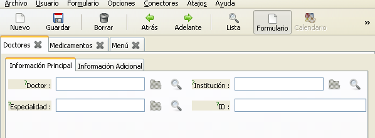Open folder icon next to Doctor field
This screenshot has width=375, height=138.
pos(156,85)
